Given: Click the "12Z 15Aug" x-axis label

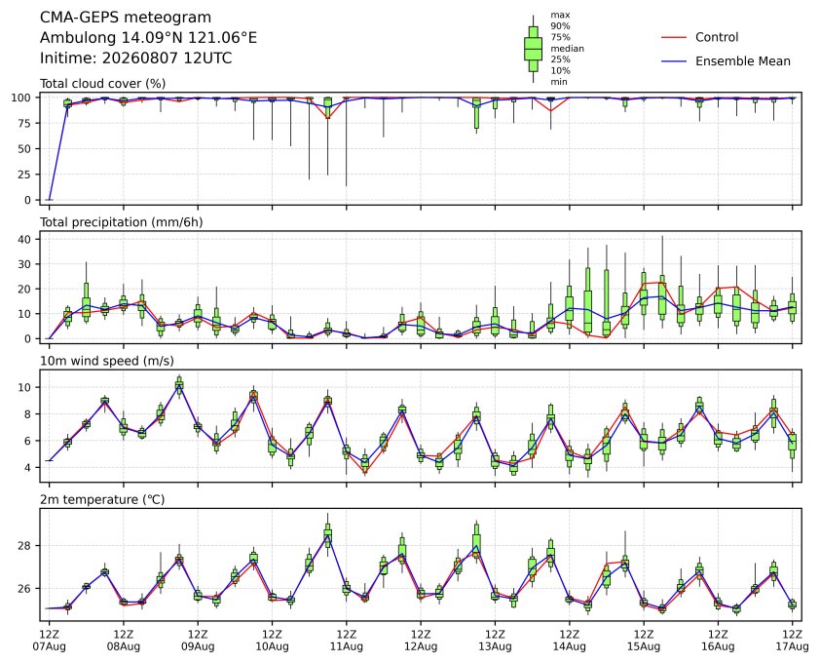Looking at the screenshot, I should 643,641.
